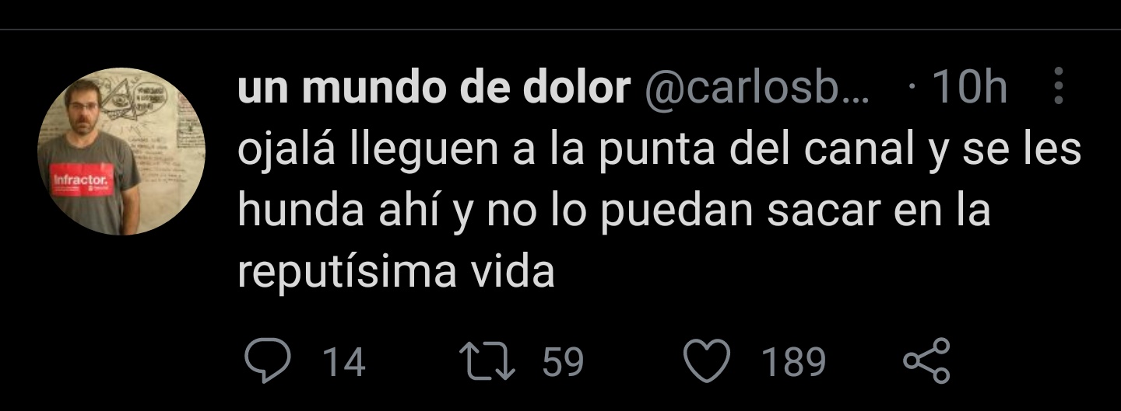Like the tweet with the heart icon

coord(707,361)
